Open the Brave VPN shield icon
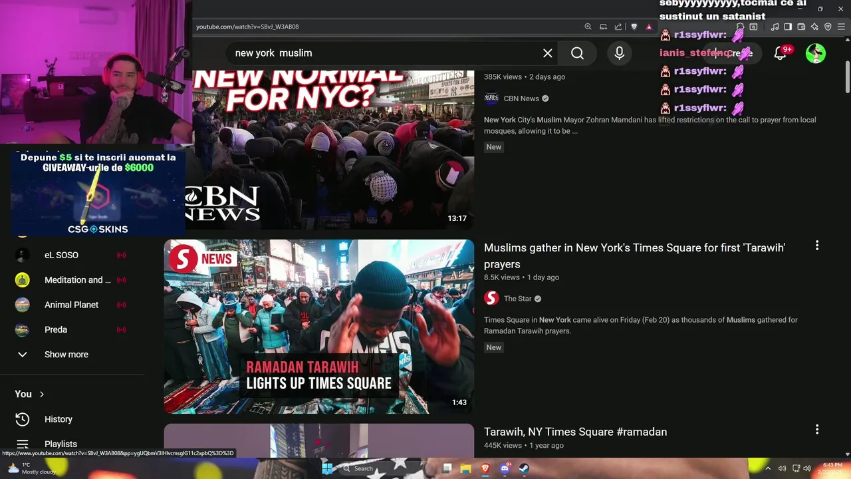Image resolution: width=851 pixels, height=479 pixels. pos(828,27)
